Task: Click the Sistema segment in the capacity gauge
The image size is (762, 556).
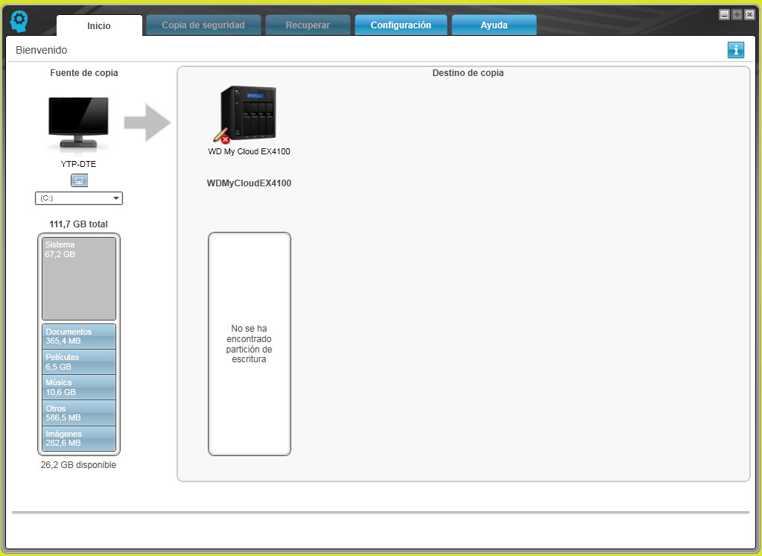Action: click(78, 277)
